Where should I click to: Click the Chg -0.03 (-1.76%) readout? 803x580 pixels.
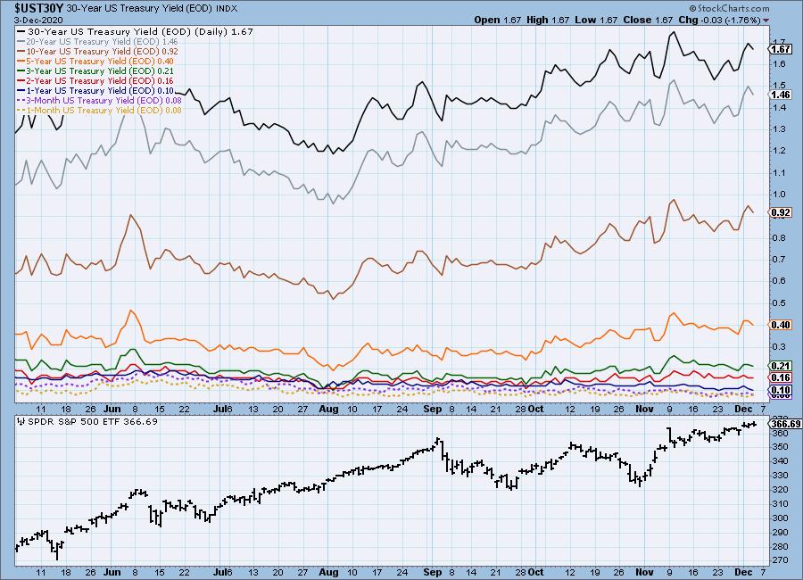tap(719, 20)
